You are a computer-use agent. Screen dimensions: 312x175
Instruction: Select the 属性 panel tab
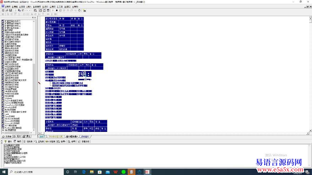click(27, 136)
